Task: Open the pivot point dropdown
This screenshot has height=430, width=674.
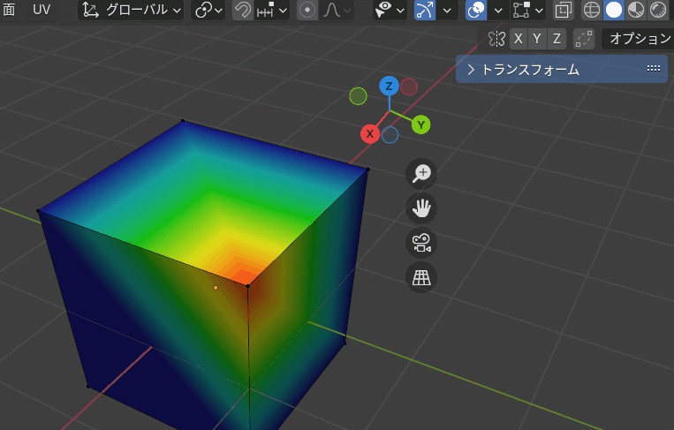Action: pos(208,10)
